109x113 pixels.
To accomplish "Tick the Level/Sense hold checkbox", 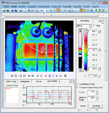I will 78,84.
